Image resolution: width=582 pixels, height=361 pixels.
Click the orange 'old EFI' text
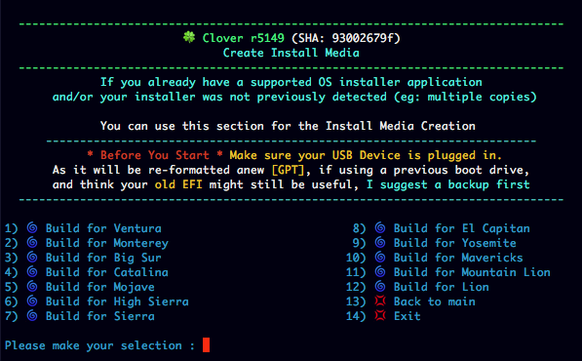pos(178,184)
